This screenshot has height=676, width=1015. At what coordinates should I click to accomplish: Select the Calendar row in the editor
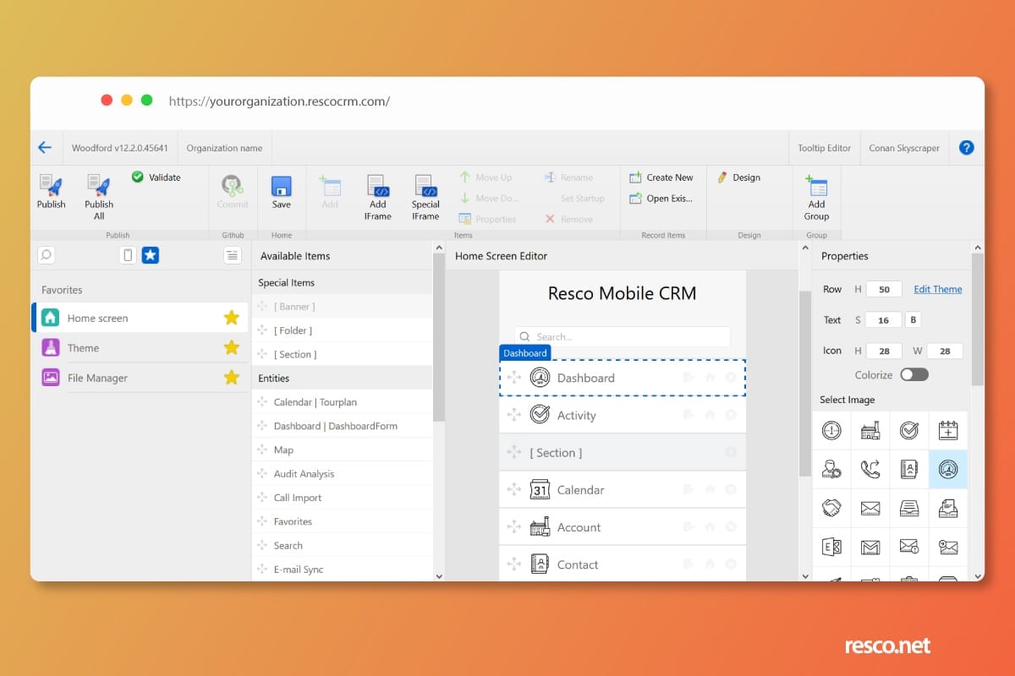pos(623,489)
